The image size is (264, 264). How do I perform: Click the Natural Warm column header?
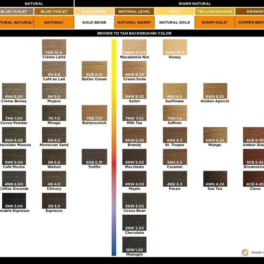point(134,22)
